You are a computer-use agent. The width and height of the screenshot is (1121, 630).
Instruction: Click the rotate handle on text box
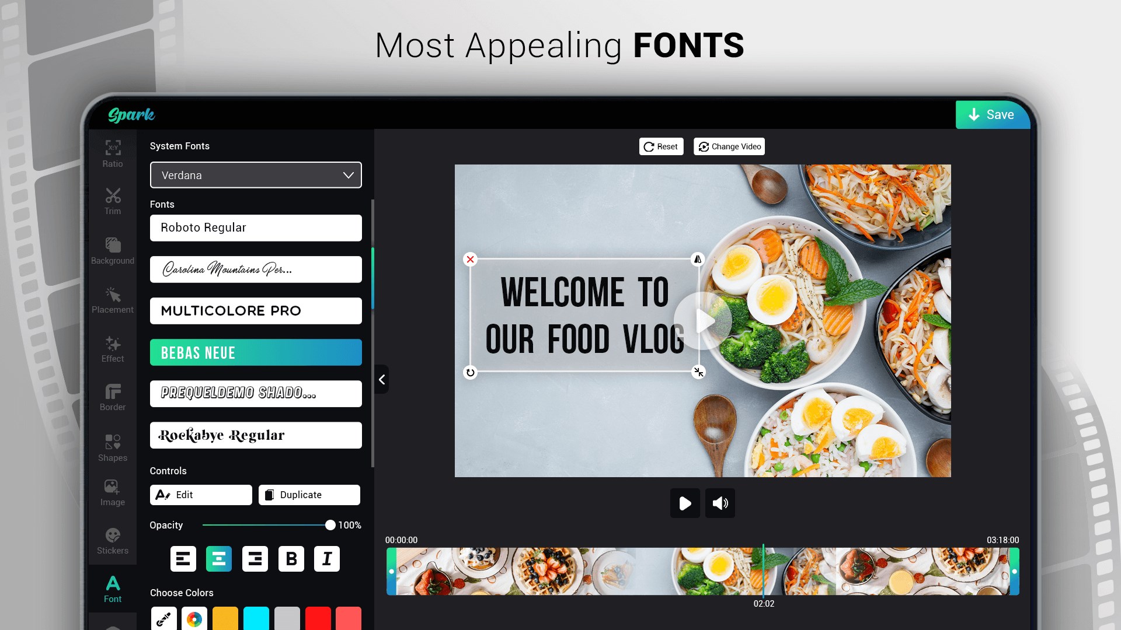[x=470, y=372]
